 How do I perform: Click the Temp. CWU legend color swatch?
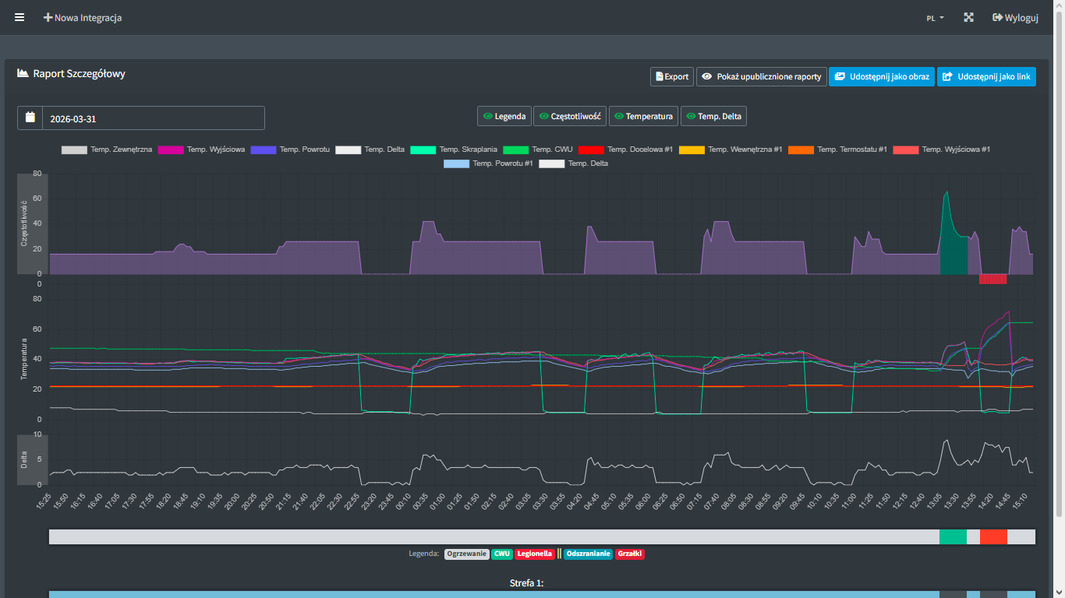point(515,149)
